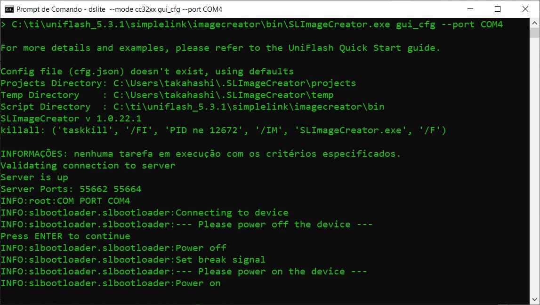Click the killall taskkill output line
The width and height of the screenshot is (540, 305).
click(223, 130)
